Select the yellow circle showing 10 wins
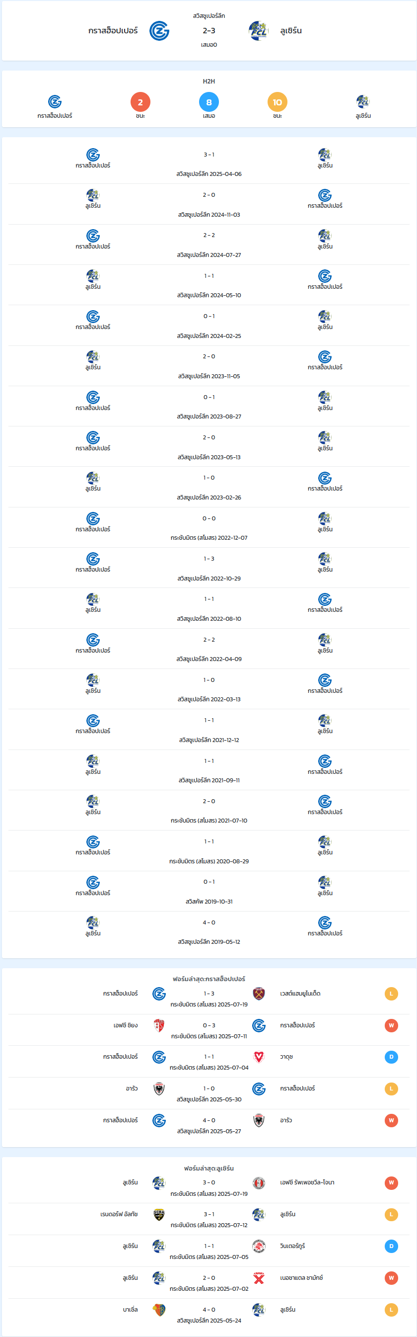This screenshot has width=417, height=1337. coord(278,102)
